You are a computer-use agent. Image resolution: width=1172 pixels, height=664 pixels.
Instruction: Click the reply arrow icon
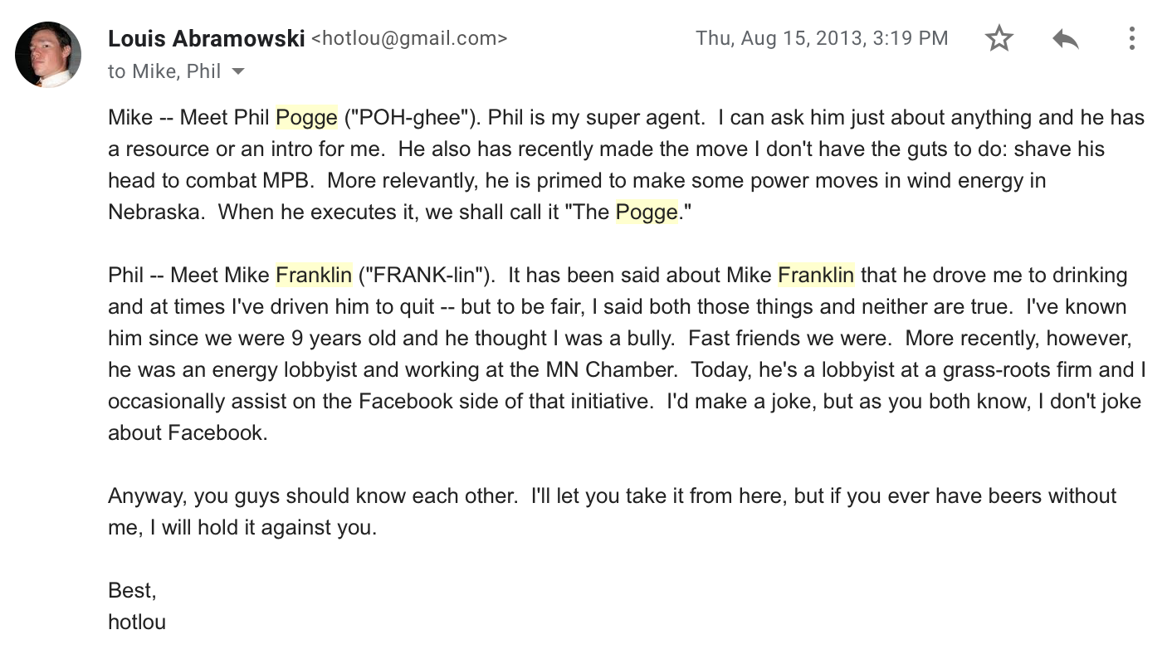pyautogui.click(x=1065, y=38)
